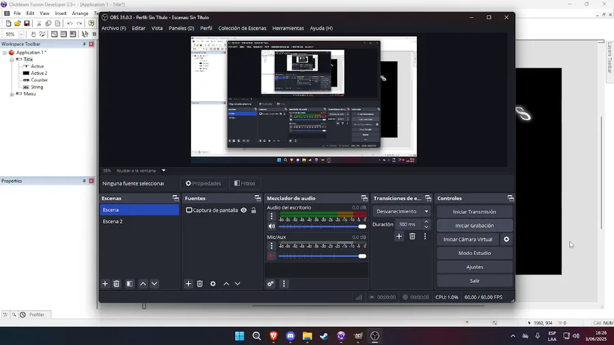Viewport: 614px width, 345px height.
Task: Click Iniciar Transmisión button
Action: 475,211
